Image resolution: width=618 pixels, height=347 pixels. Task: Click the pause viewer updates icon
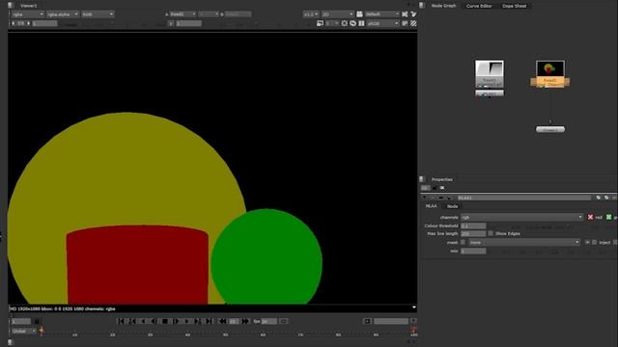[361, 23]
